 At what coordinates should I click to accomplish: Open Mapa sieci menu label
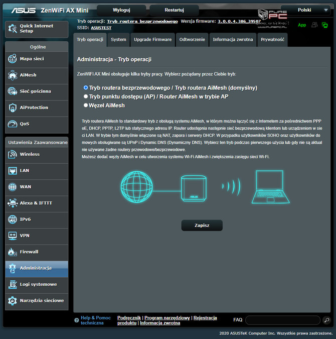32,59
